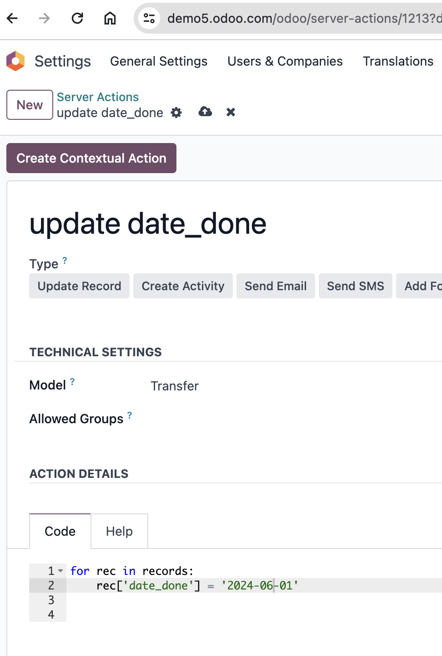Image resolution: width=442 pixels, height=656 pixels.
Task: Go to Server Actions breadcrumb link
Action: tap(98, 97)
